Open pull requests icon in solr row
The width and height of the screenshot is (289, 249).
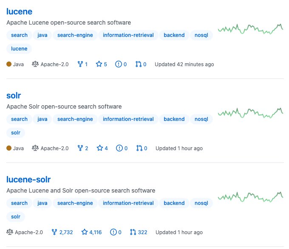tap(139, 148)
